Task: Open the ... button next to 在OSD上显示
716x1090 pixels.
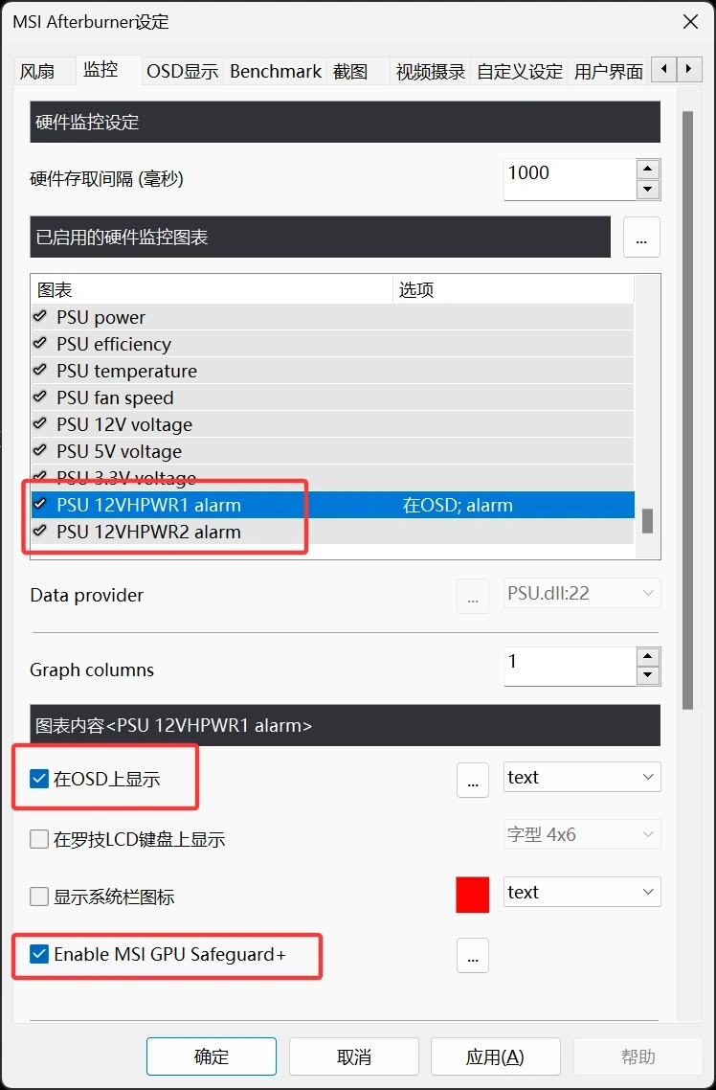Action: pyautogui.click(x=473, y=780)
